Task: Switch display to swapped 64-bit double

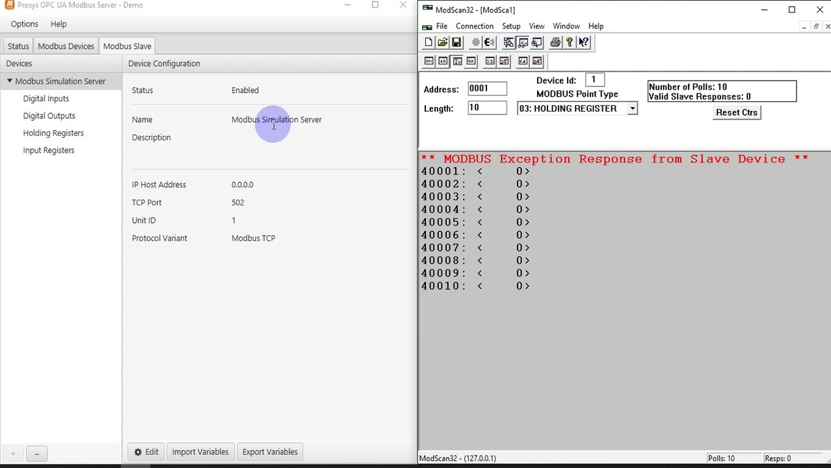Action: (537, 61)
